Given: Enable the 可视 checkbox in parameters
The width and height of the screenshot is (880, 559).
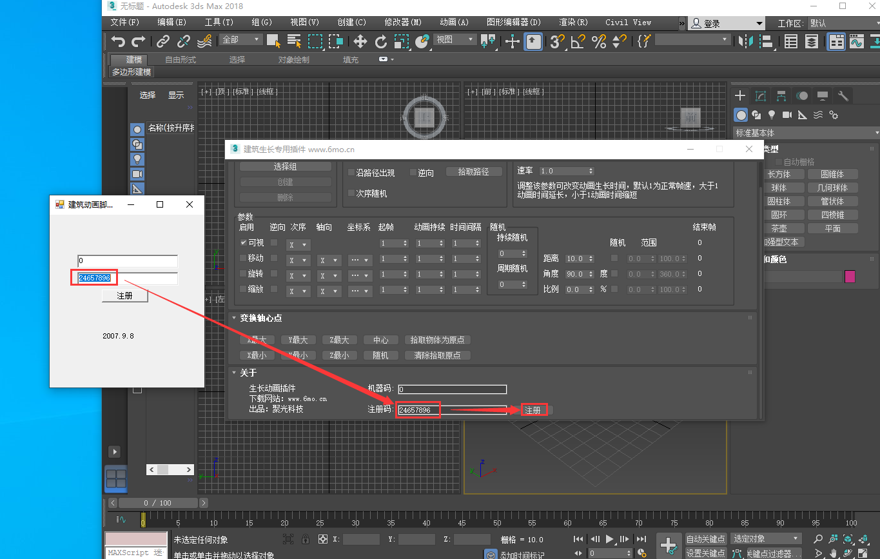Looking at the screenshot, I should click(244, 242).
